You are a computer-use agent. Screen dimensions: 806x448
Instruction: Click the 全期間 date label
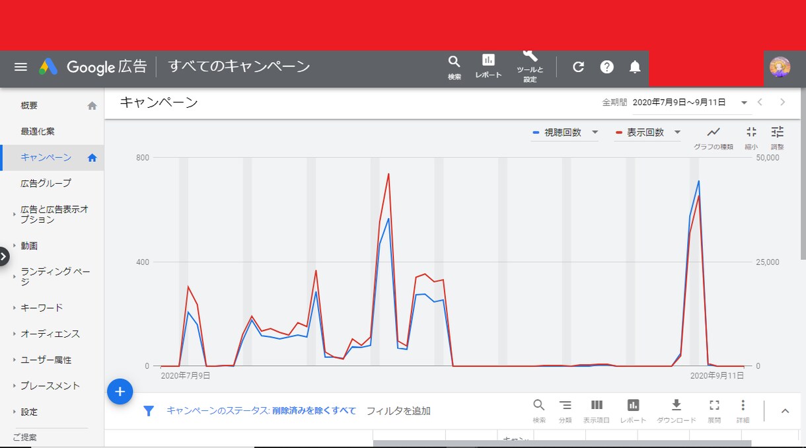pos(614,103)
